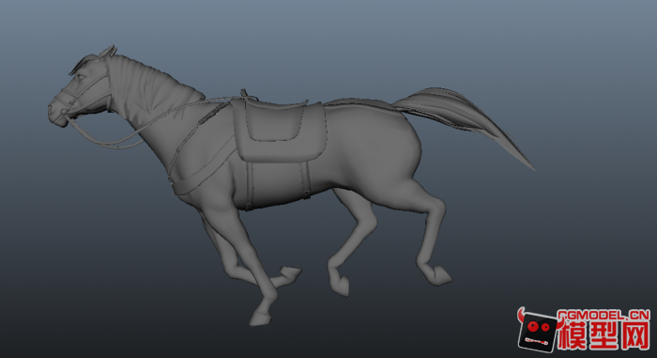Select the saddle pommel horn

coord(243,93)
